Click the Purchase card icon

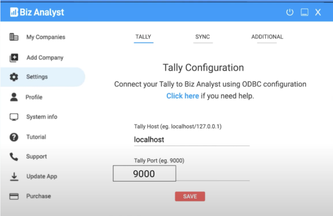pyautogui.click(x=14, y=196)
